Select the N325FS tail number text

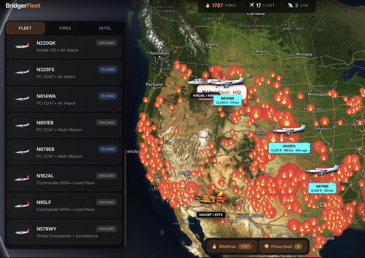click(45, 70)
